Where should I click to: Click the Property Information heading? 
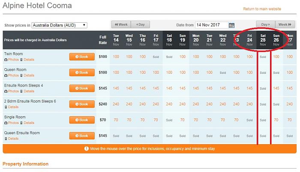(x=25, y=164)
